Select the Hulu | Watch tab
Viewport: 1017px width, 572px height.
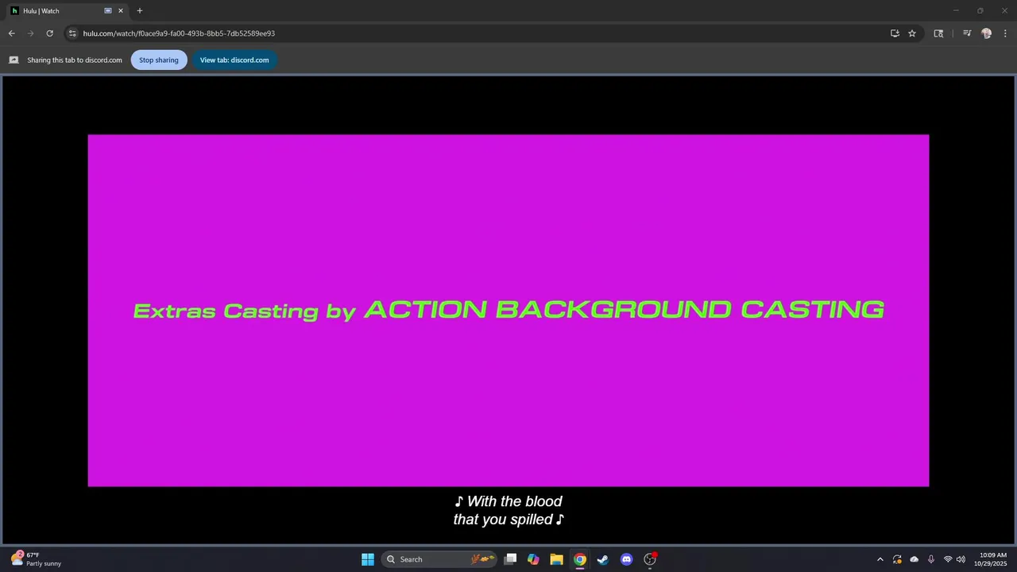tap(67, 11)
